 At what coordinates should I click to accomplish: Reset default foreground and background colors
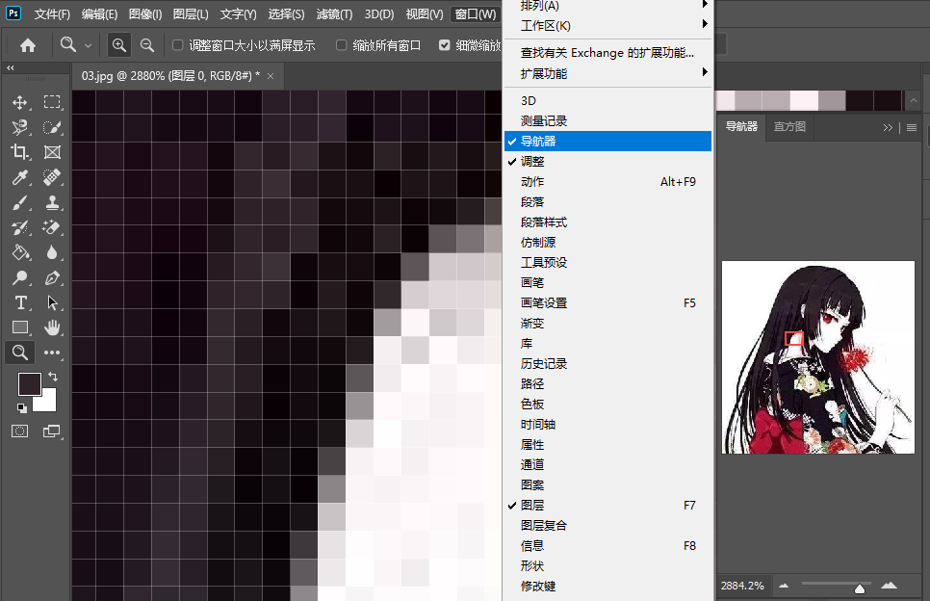point(21,407)
